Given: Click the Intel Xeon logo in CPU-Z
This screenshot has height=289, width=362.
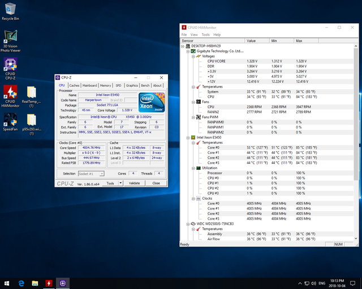Looking at the screenshot, I should coord(152,102).
